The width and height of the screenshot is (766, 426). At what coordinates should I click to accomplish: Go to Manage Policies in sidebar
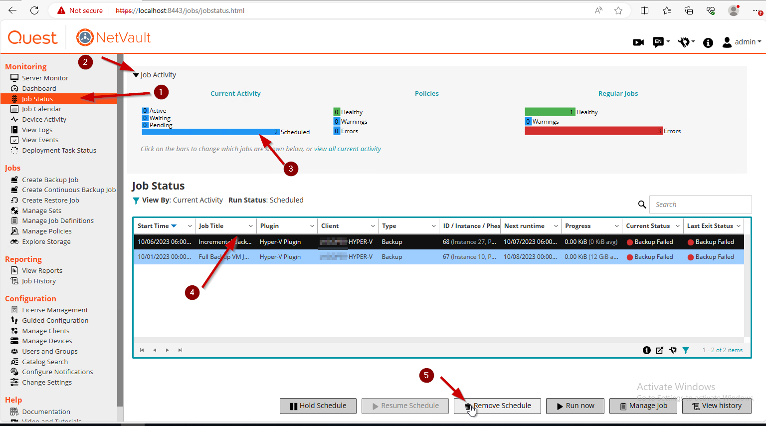tap(46, 231)
